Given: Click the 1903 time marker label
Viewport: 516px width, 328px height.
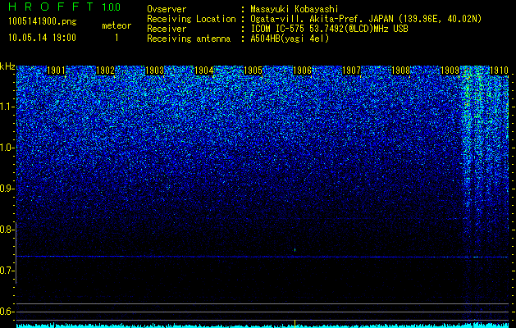Looking at the screenshot, I should click(x=155, y=71).
